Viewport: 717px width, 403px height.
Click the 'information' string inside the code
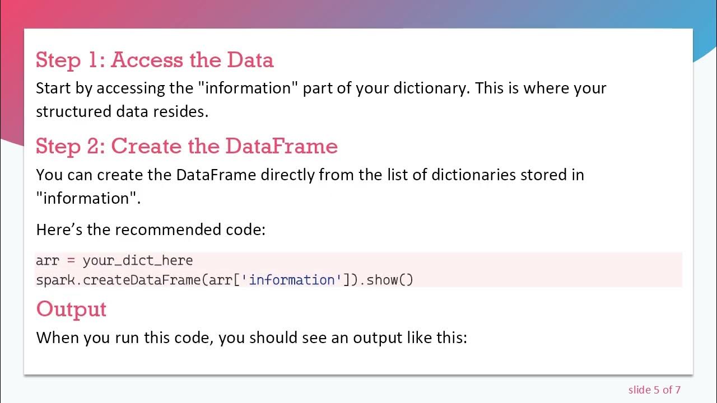pos(291,279)
